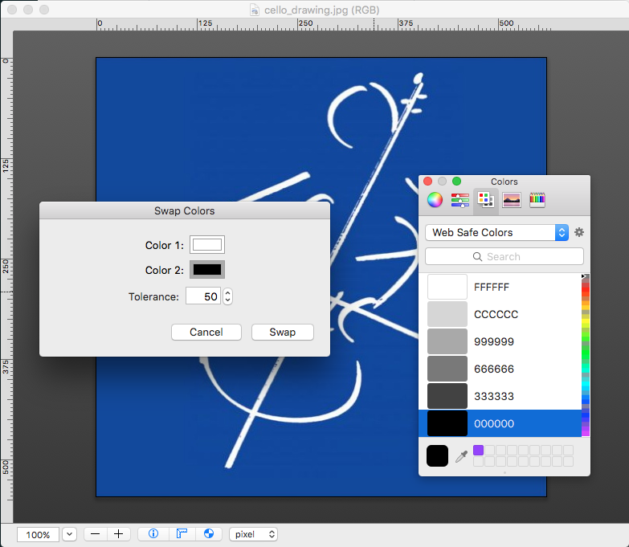This screenshot has height=547, width=629.
Task: Click the Tolerance stepper arrows
Action: click(227, 296)
